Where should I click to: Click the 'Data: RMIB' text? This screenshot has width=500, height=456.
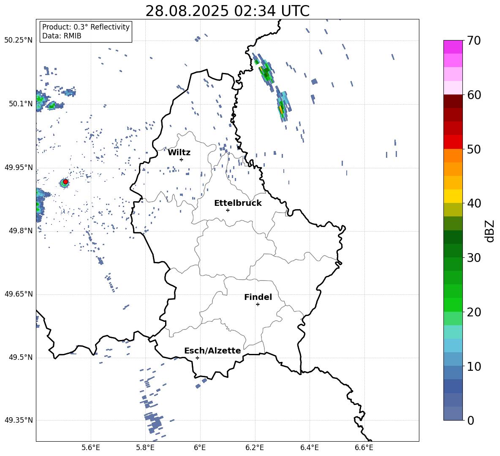[62, 36]
